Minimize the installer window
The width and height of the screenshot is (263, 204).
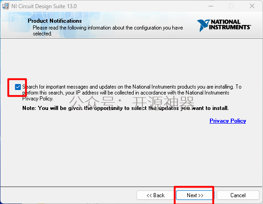211,6
